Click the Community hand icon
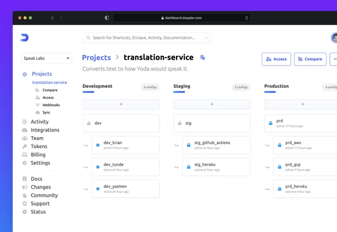Viewport: 337px width, 232px height. pyautogui.click(x=25, y=195)
